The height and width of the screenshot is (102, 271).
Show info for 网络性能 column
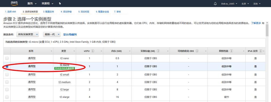click(231, 51)
